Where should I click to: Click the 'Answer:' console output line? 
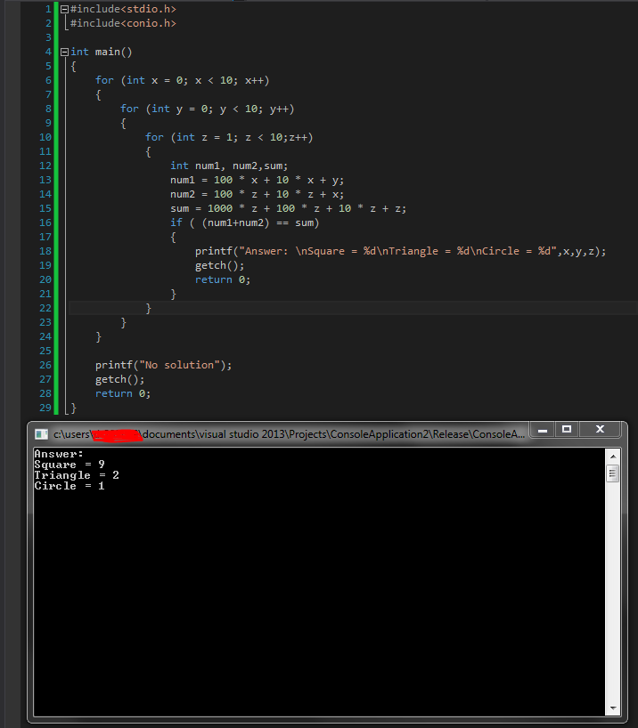pos(59,454)
